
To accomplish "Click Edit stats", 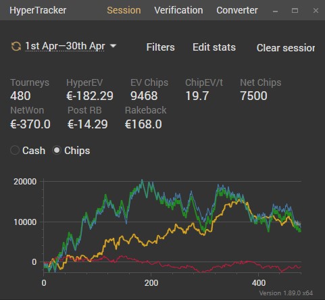I will click(x=214, y=47).
